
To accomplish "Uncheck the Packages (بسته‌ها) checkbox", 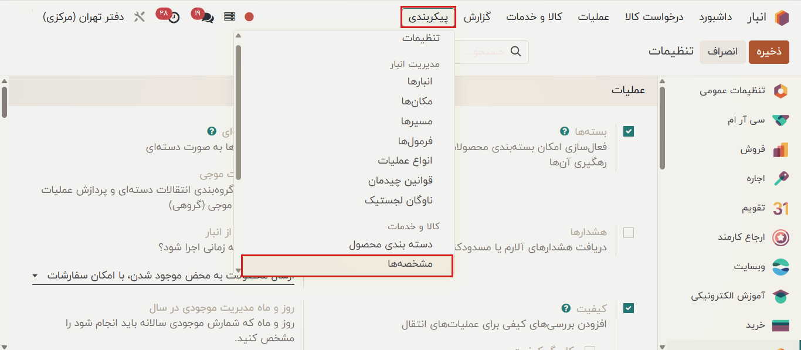I will (629, 131).
